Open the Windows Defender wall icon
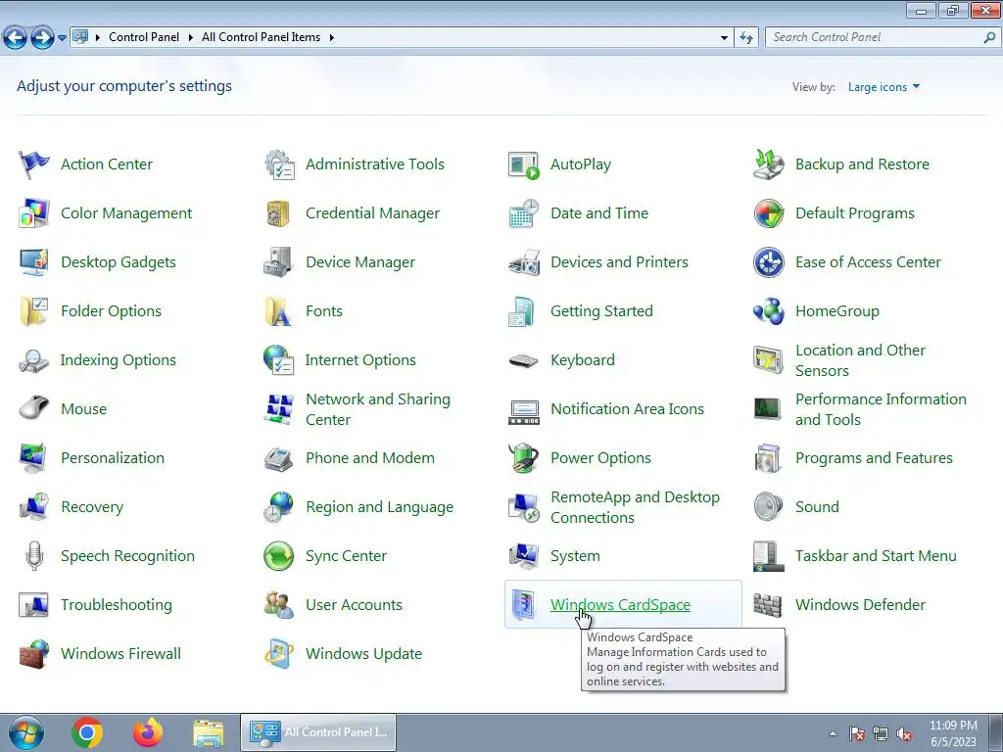1003x752 pixels. (769, 605)
